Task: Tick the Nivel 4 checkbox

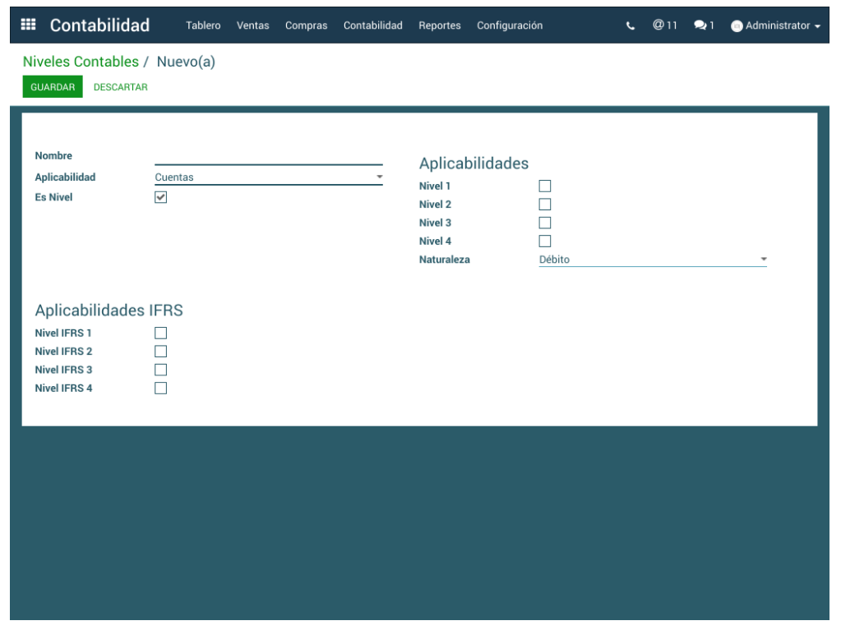Action: [544, 241]
